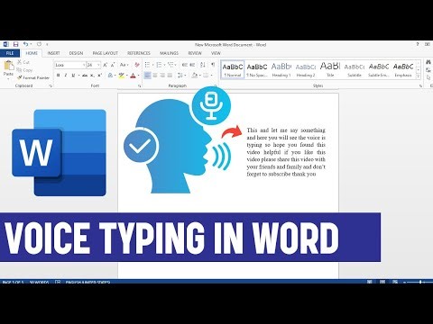
Task: Sort the selected paragraphs
Action: 203,65
